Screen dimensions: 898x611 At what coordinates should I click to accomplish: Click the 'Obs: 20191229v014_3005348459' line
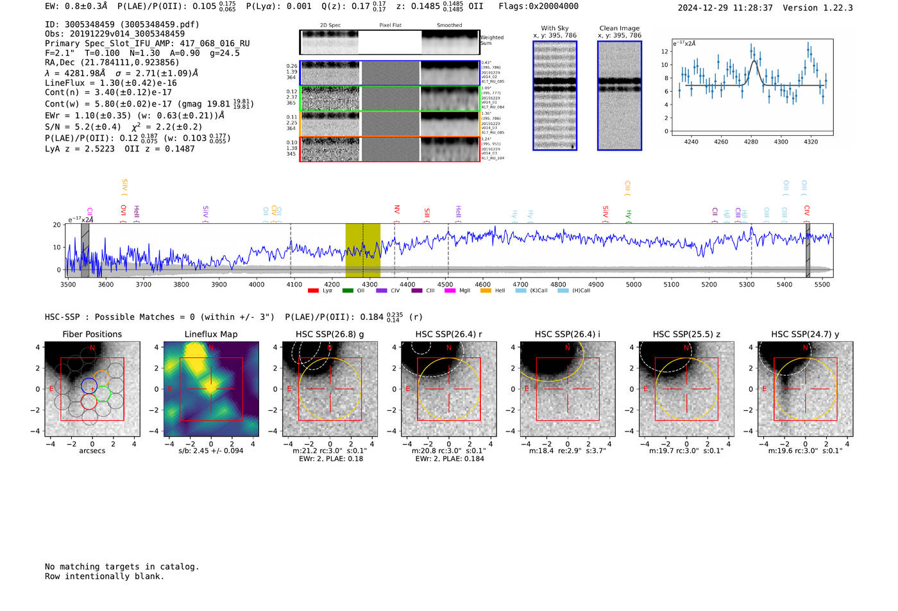(115, 34)
